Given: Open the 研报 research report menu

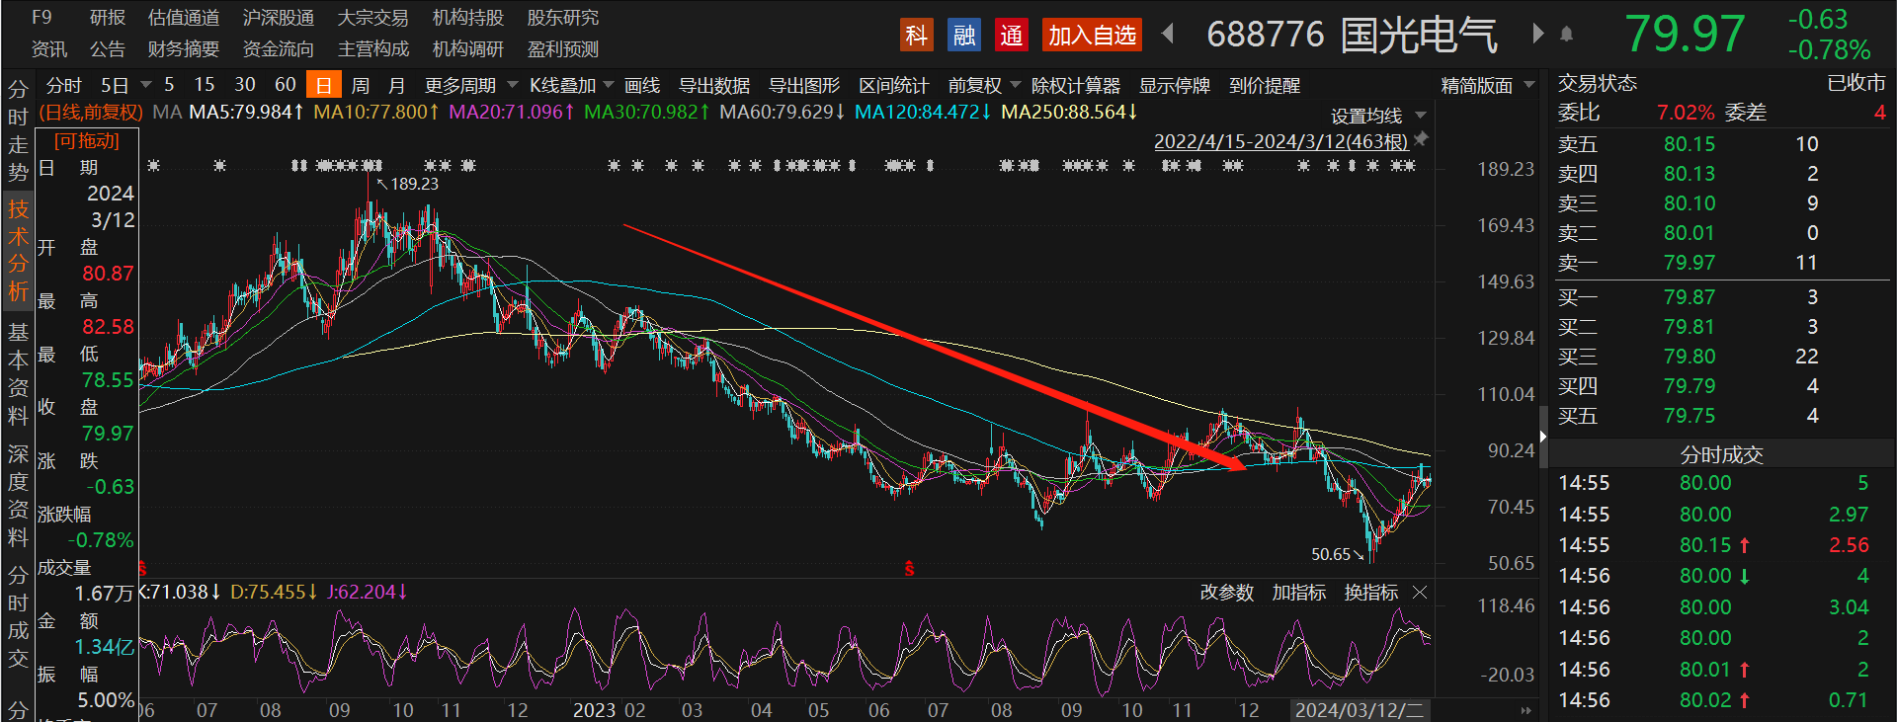Looking at the screenshot, I should [108, 18].
